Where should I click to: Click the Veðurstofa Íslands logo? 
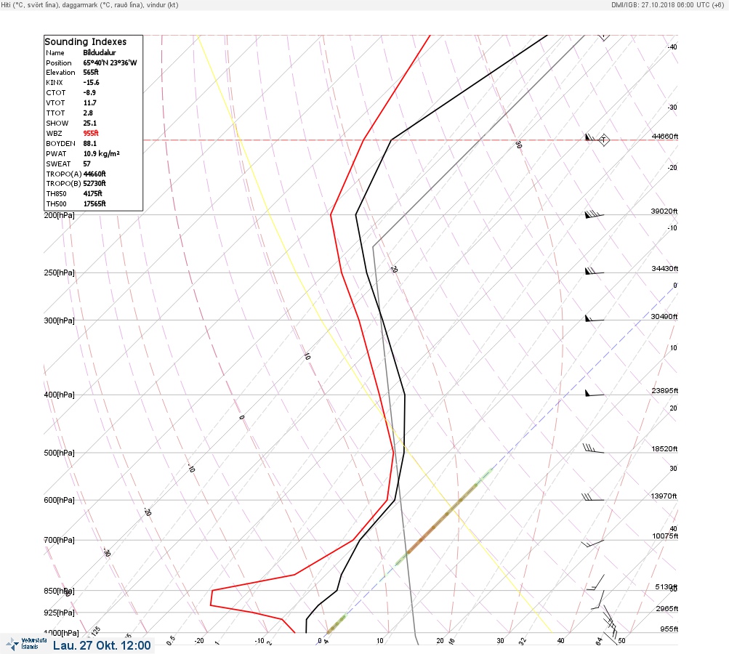coord(26,644)
